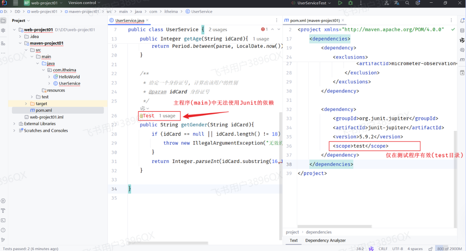Select the Text tab below pom.xml
Image resolution: width=466 pixels, height=251 pixels.
coord(294,240)
